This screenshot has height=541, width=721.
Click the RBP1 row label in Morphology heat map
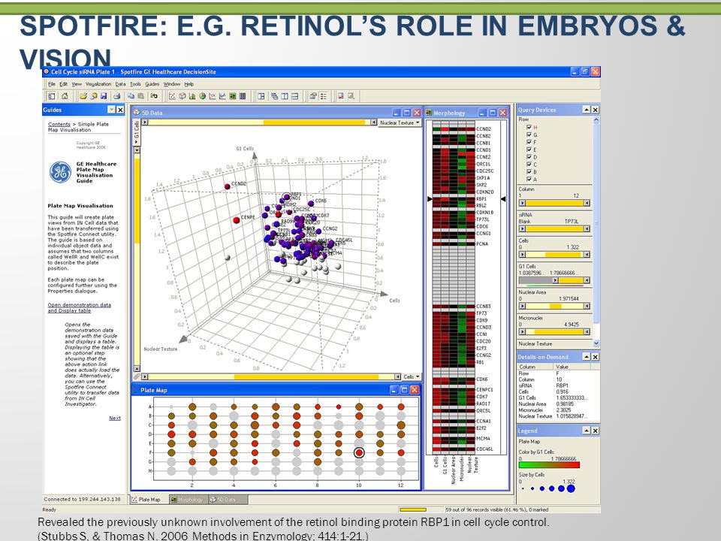point(481,199)
